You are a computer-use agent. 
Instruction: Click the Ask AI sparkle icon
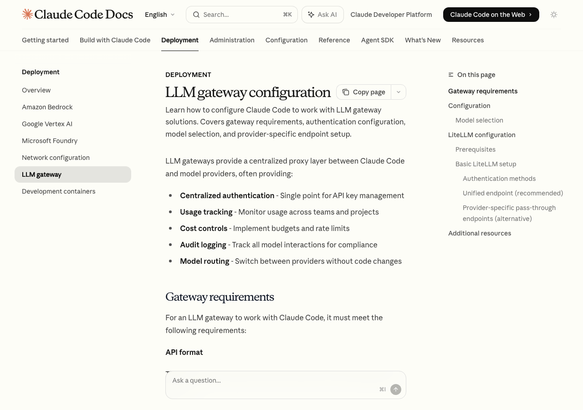[x=311, y=15]
